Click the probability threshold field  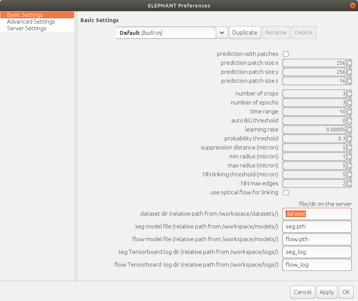coord(314,139)
